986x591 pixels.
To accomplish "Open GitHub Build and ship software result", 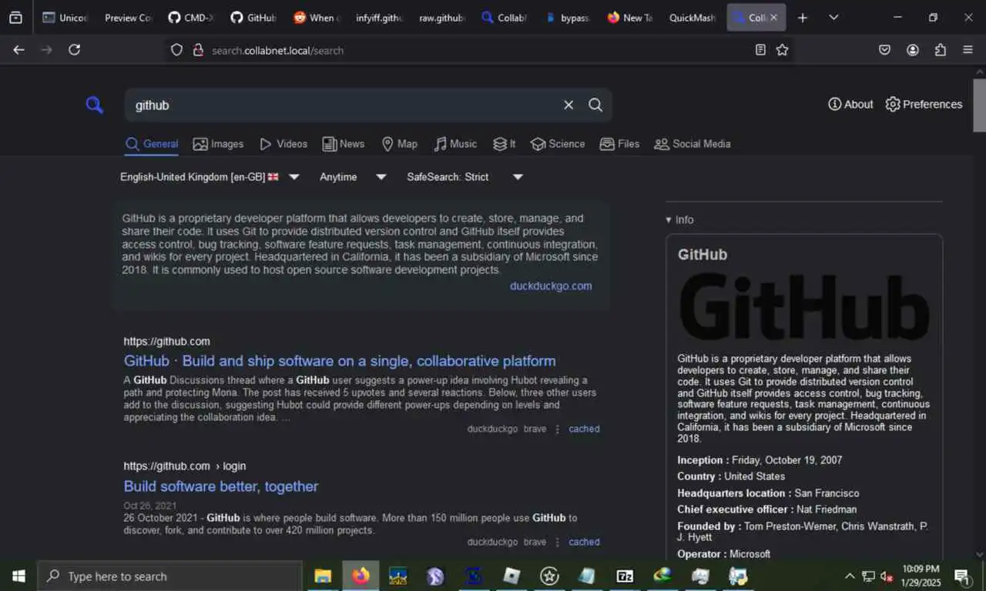I will (340, 361).
